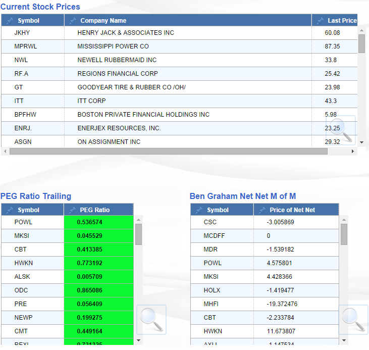Click down arrow of Current Stock Prices scrollbar

point(361,142)
